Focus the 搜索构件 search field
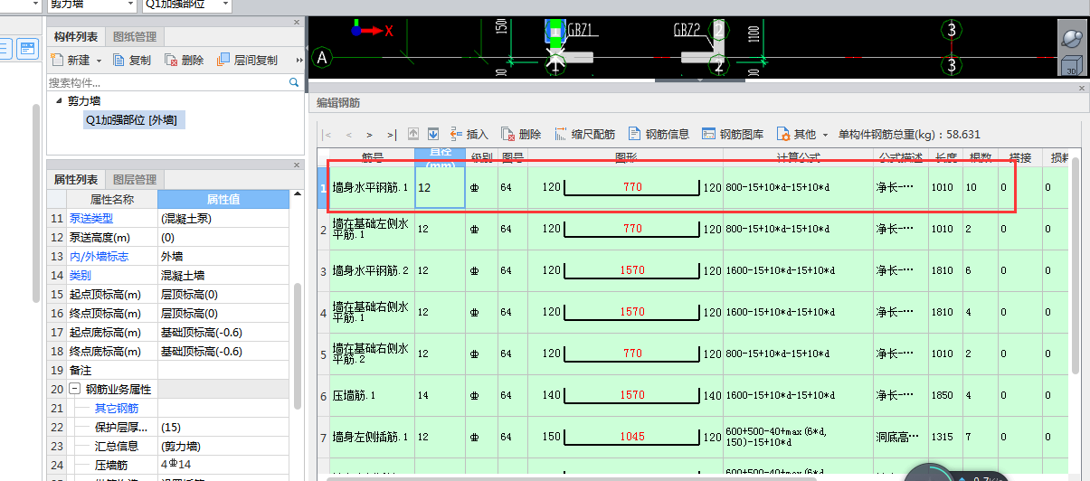This screenshot has width=1090, height=481. [x=167, y=82]
